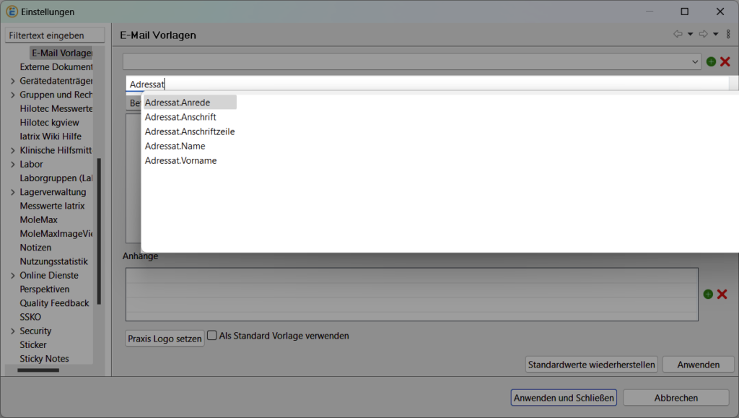Expand the Online Dienste tree node
The width and height of the screenshot is (739, 418).
(13, 275)
